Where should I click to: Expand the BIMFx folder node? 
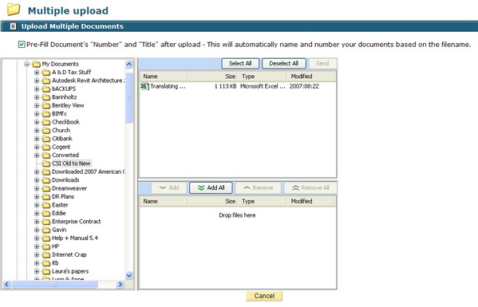click(37, 113)
